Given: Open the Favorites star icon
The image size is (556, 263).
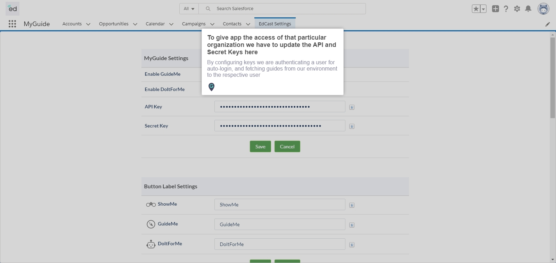Looking at the screenshot, I should [476, 9].
